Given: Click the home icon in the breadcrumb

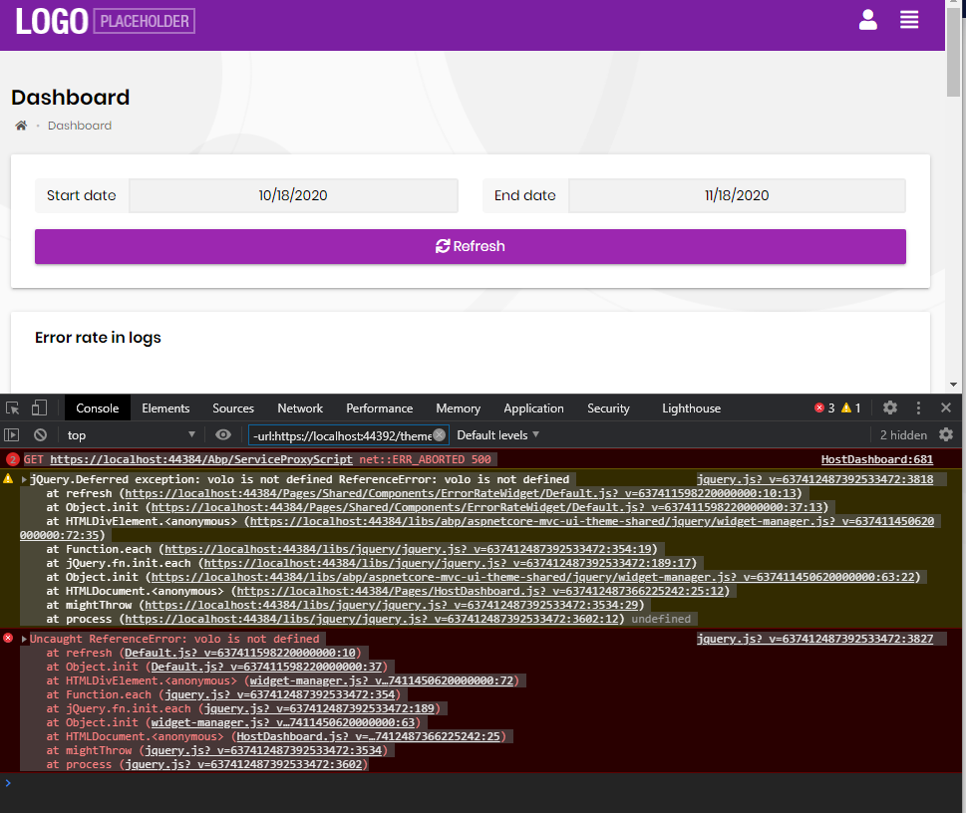Looking at the screenshot, I should (20, 126).
